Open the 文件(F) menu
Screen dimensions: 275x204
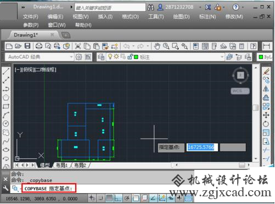(31, 17)
